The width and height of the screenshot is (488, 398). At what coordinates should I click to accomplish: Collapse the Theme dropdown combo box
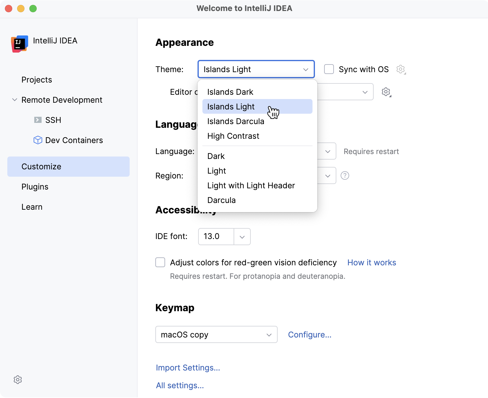256,69
